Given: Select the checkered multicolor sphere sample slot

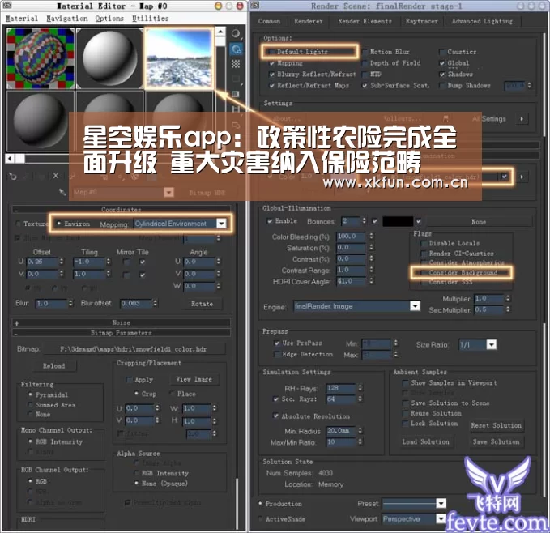Looking at the screenshot, I should pos(41,58).
